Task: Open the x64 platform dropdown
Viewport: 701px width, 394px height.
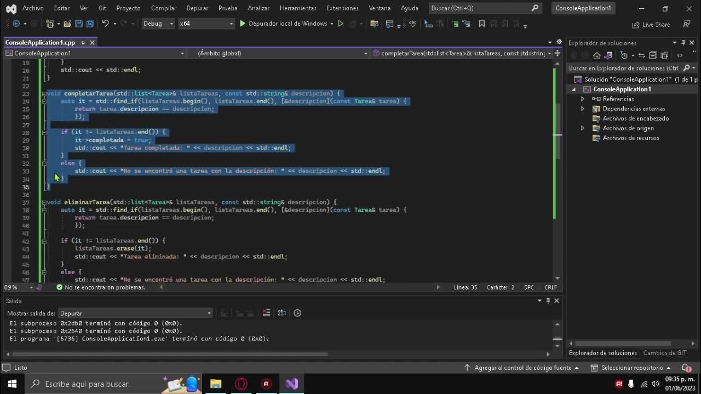Action: pyautogui.click(x=205, y=24)
